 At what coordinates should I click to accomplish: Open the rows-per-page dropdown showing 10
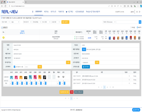coord(15,22)
